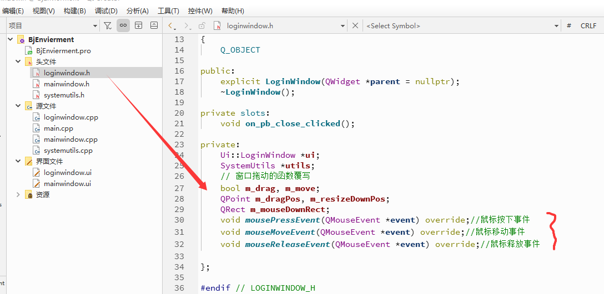Click the Q_OBJECT macro on line 14
This screenshot has width=604, height=294.
click(240, 50)
